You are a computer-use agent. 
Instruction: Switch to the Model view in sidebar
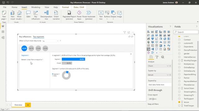(3, 38)
